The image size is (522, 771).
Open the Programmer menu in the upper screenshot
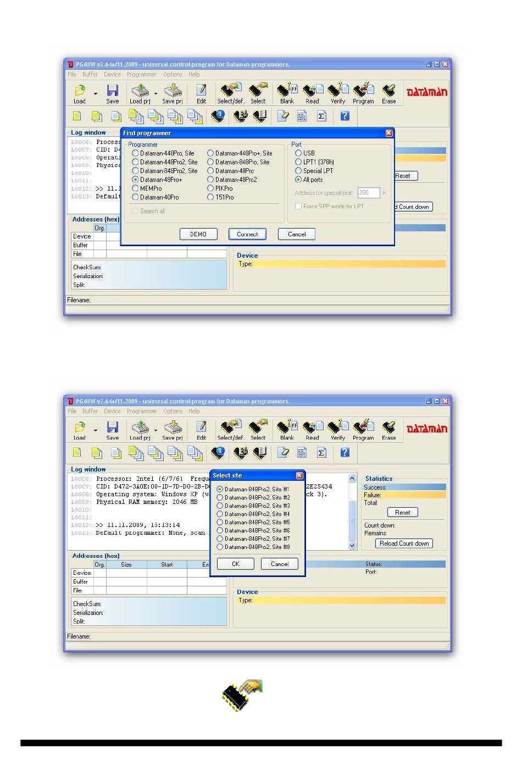142,74
